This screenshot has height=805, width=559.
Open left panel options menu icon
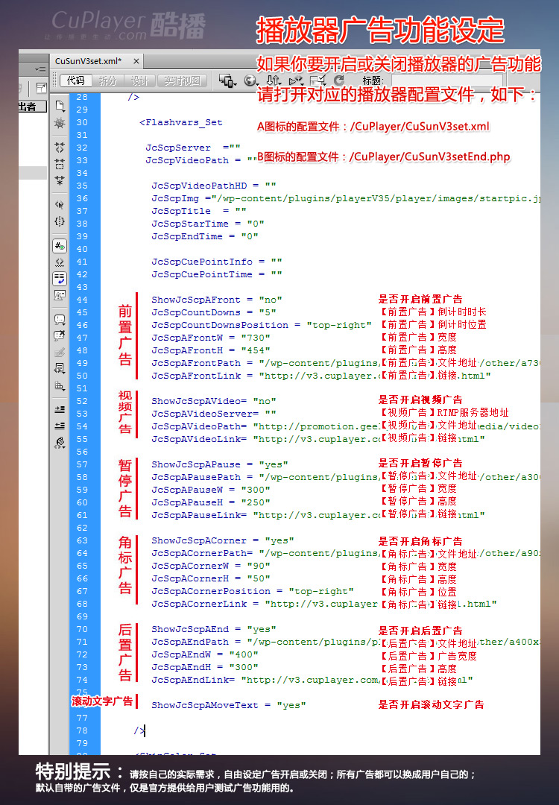[x=40, y=70]
